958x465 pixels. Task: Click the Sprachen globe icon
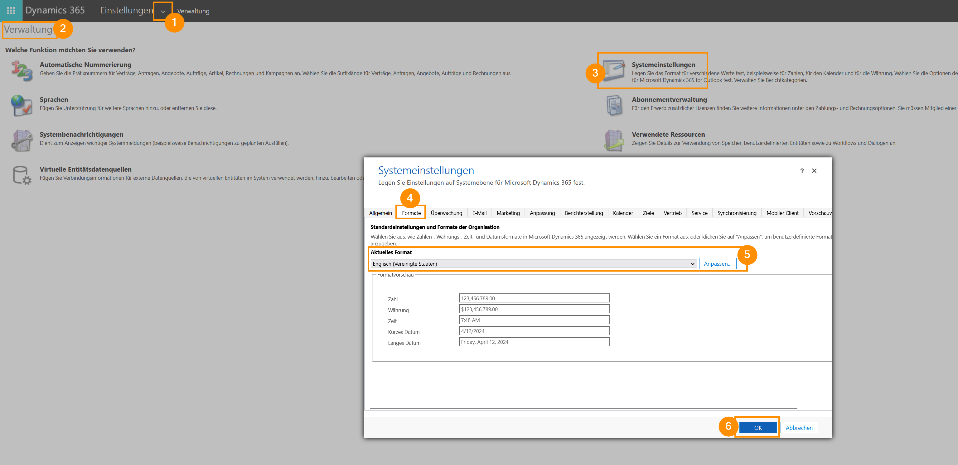coord(22,106)
